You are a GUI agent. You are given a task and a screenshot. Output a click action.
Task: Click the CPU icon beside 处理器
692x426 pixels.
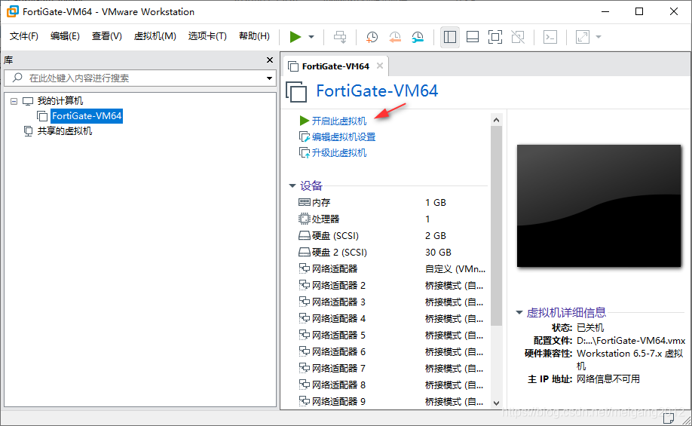tap(304, 219)
